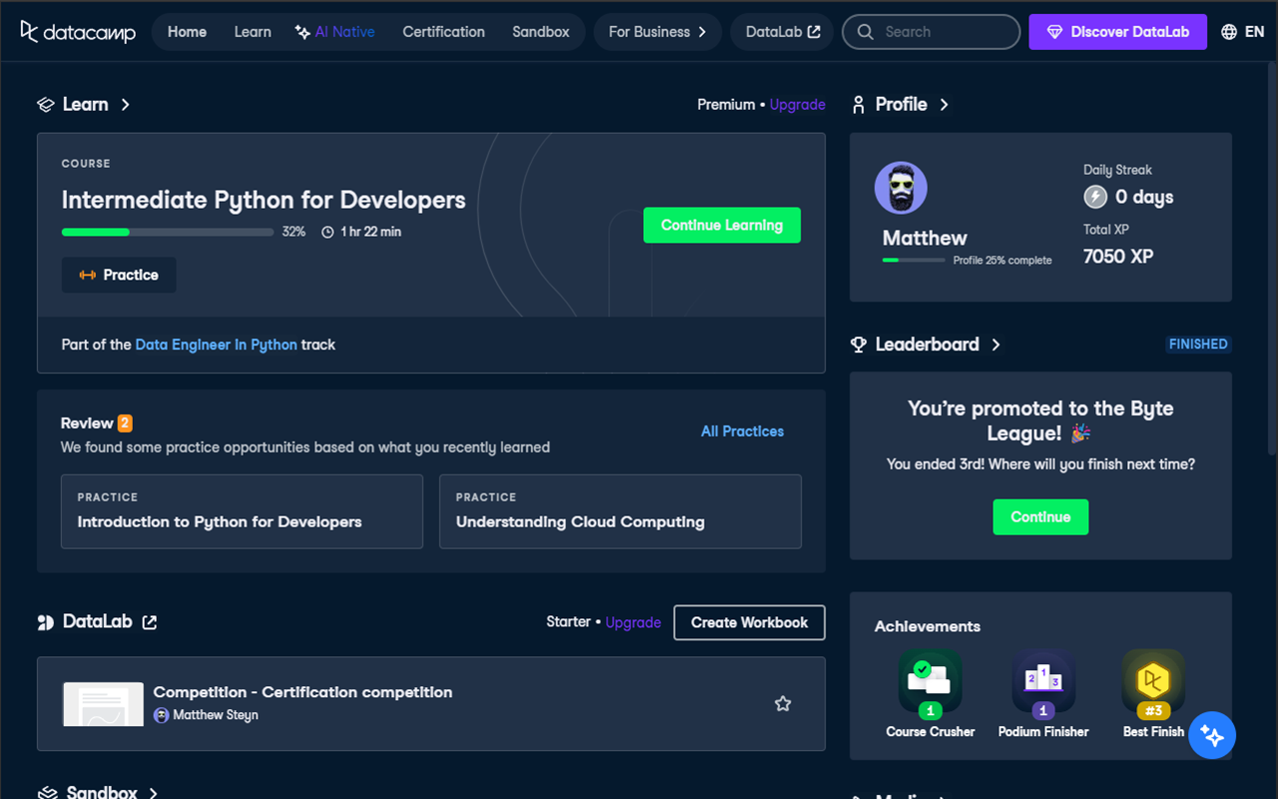Click the Profile person icon

click(859, 105)
